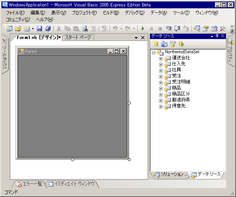Open Properties Window from the toolbar icon
Screen dimensions: 236x197
pyautogui.click(x=206, y=28)
